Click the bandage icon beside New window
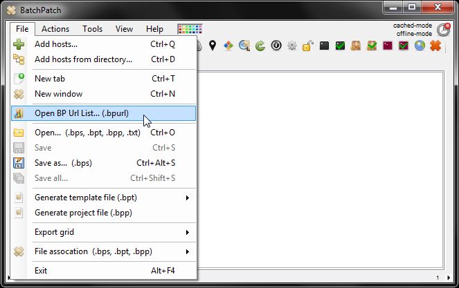The height and width of the screenshot is (288, 459). coord(19,94)
